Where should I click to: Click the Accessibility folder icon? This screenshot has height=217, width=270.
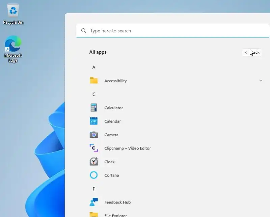[x=94, y=80]
